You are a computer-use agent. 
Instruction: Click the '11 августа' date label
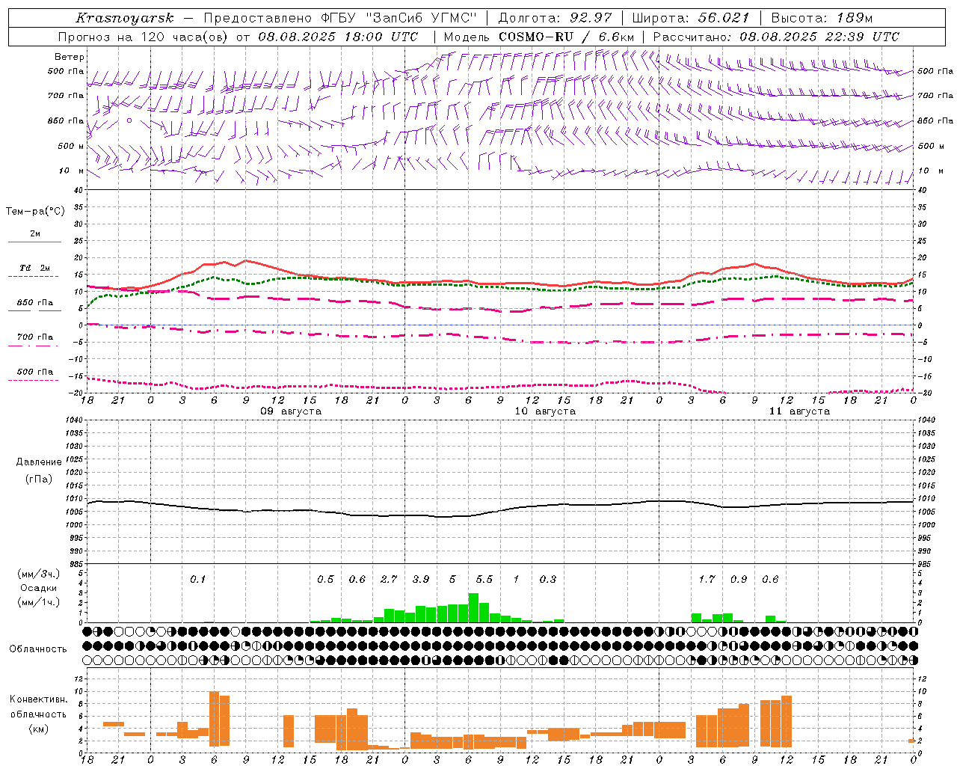coord(799,411)
